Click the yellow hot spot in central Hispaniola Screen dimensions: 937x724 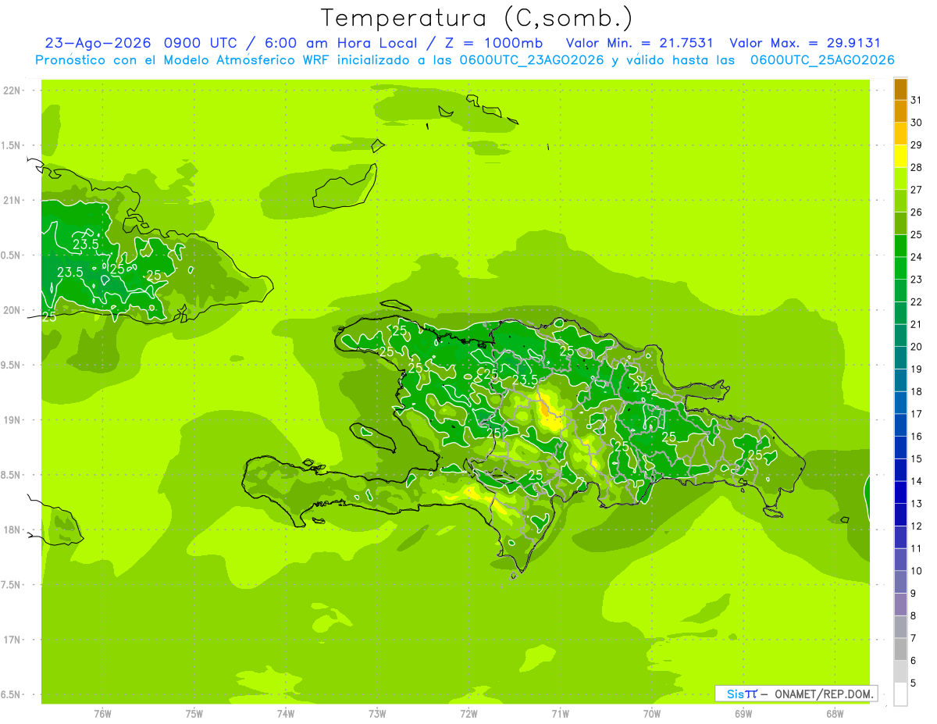click(550, 415)
